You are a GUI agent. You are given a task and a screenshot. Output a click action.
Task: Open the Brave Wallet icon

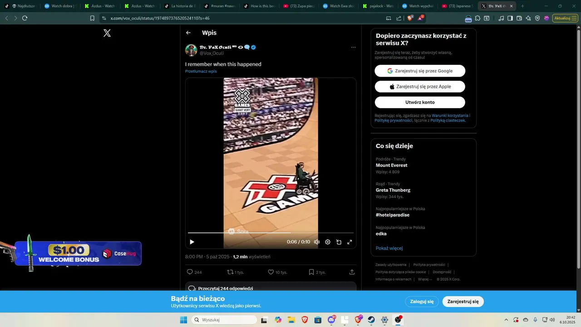(519, 18)
